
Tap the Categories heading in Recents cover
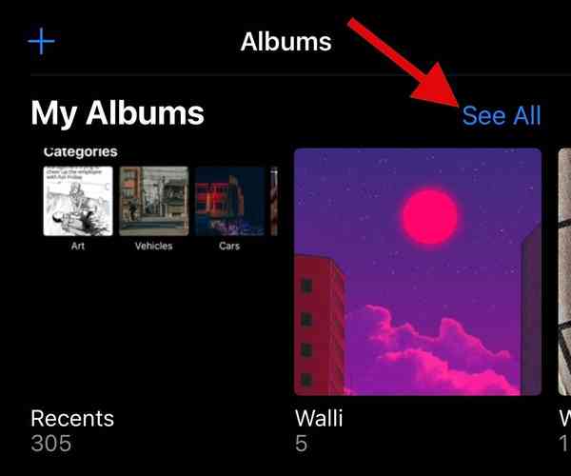81,152
